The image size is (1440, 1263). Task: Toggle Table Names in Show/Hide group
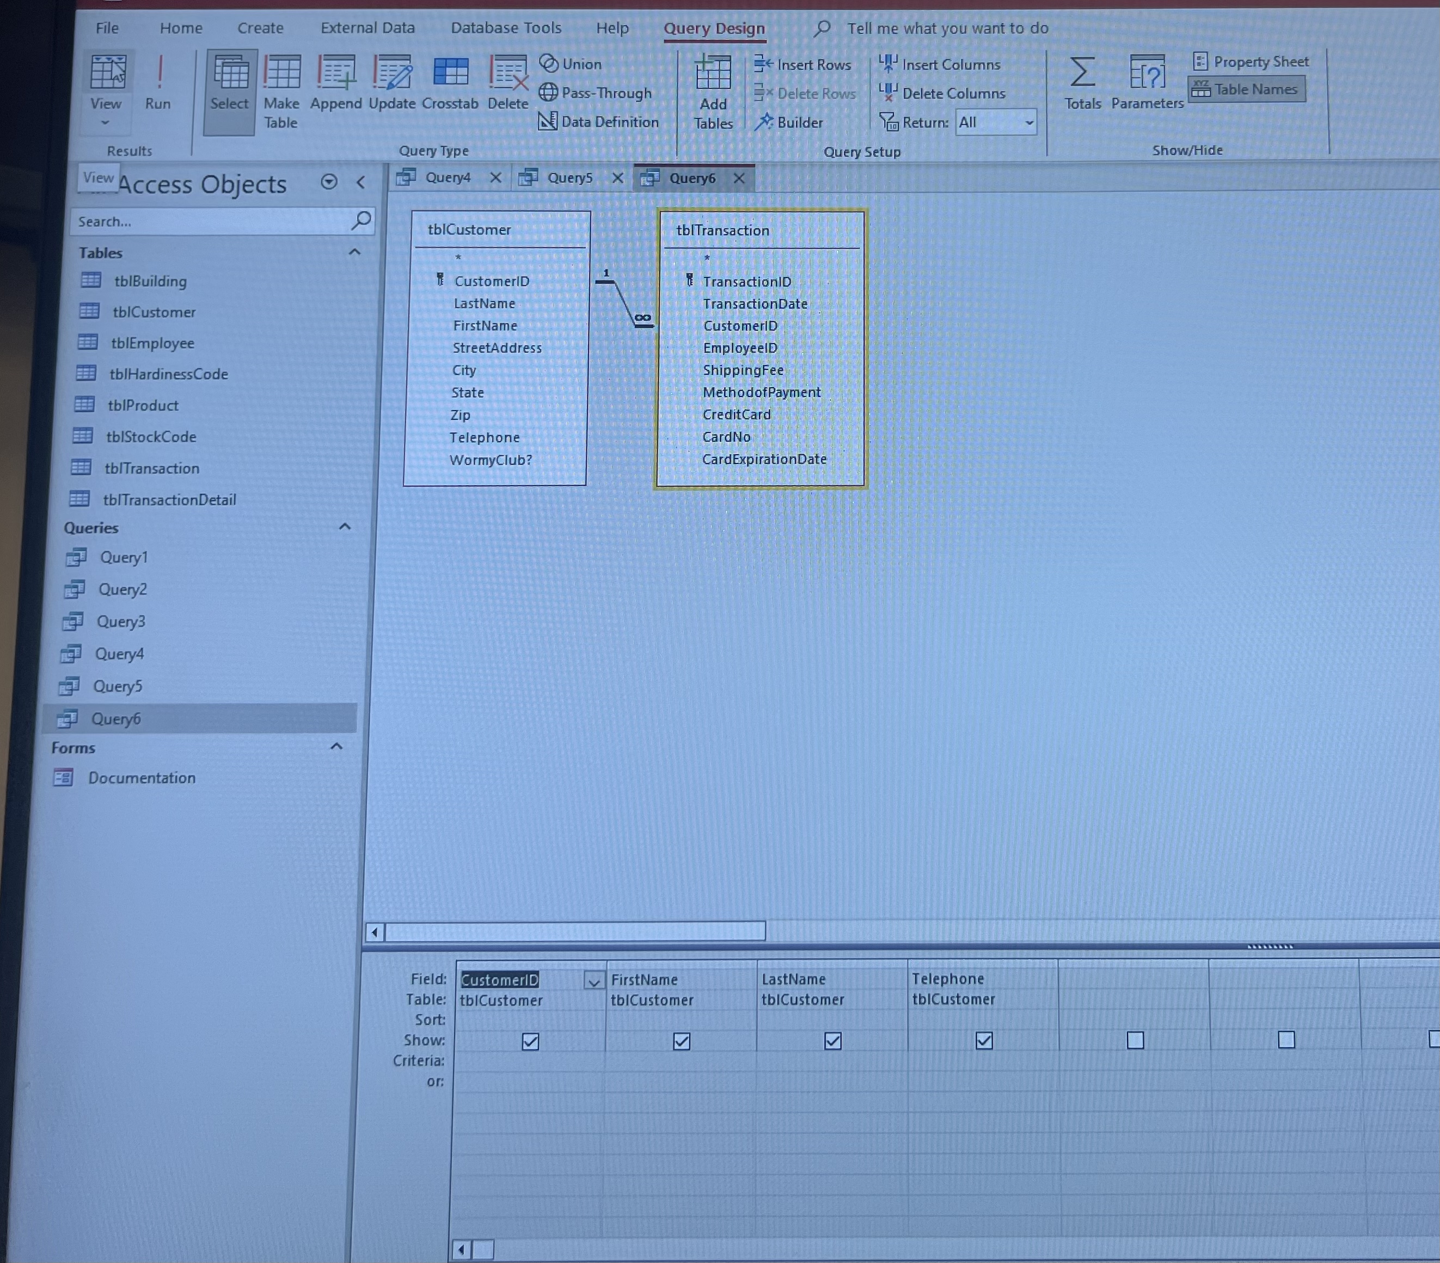pyautogui.click(x=1247, y=89)
